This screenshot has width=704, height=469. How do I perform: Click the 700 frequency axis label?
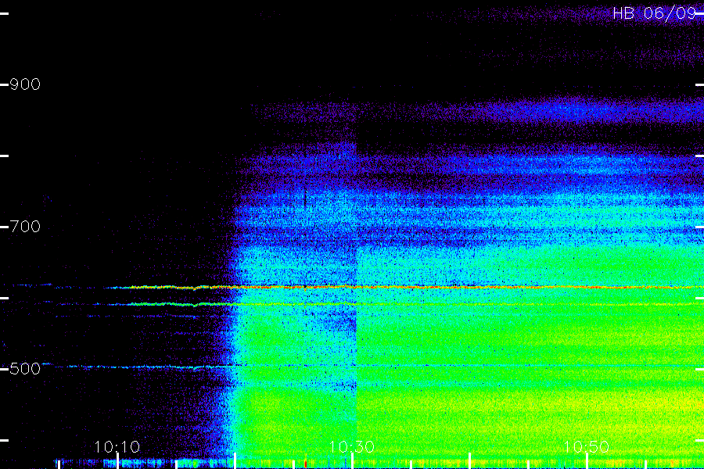[x=25, y=227]
